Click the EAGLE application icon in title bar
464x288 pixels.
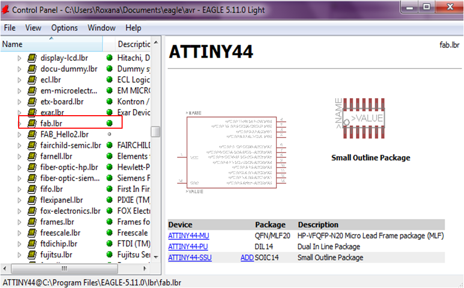tap(5, 10)
